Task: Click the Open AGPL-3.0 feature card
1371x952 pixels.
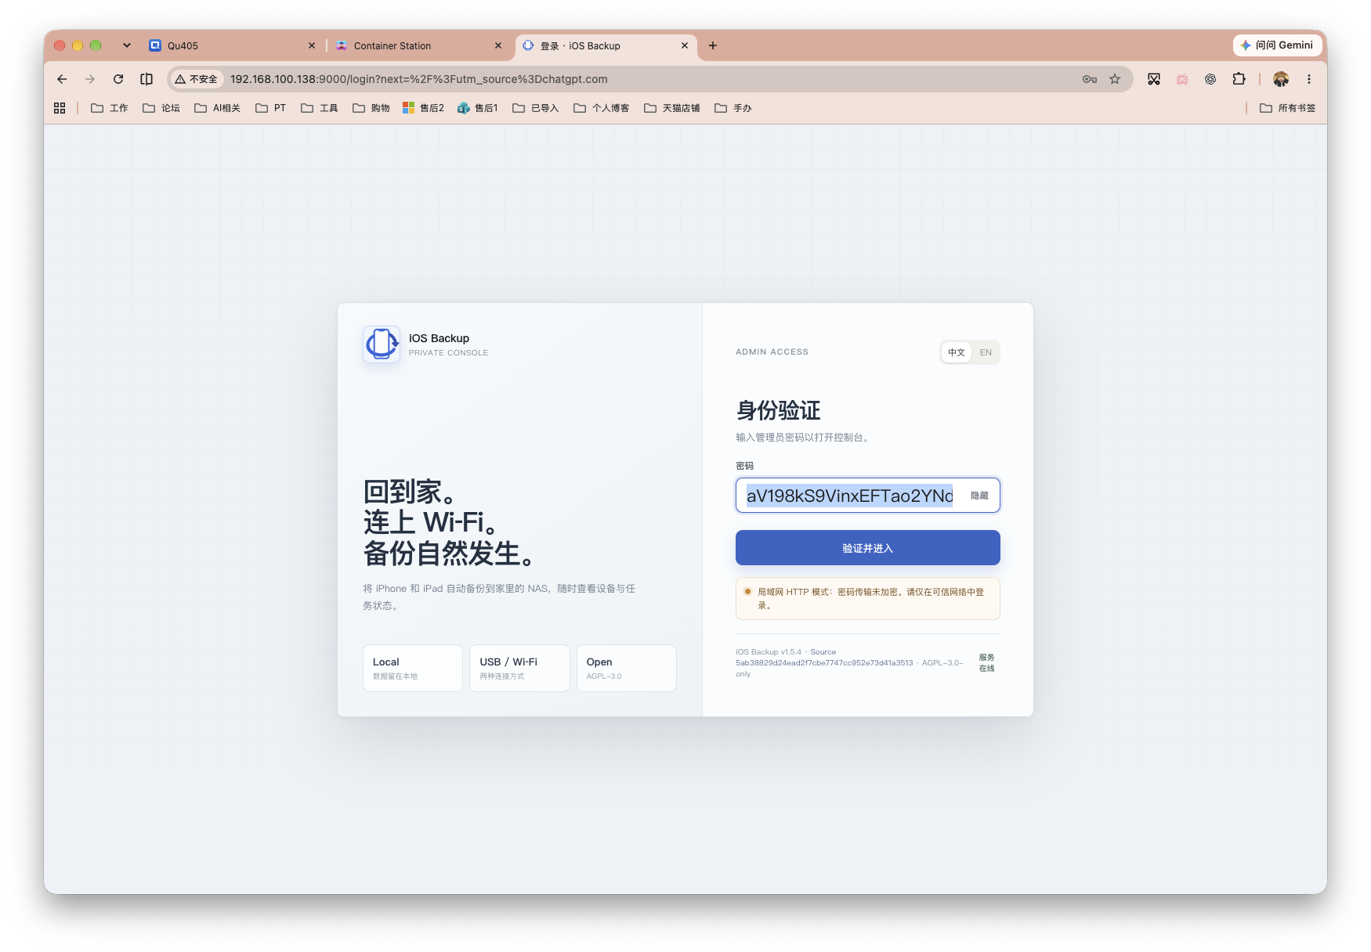Action: tap(627, 668)
